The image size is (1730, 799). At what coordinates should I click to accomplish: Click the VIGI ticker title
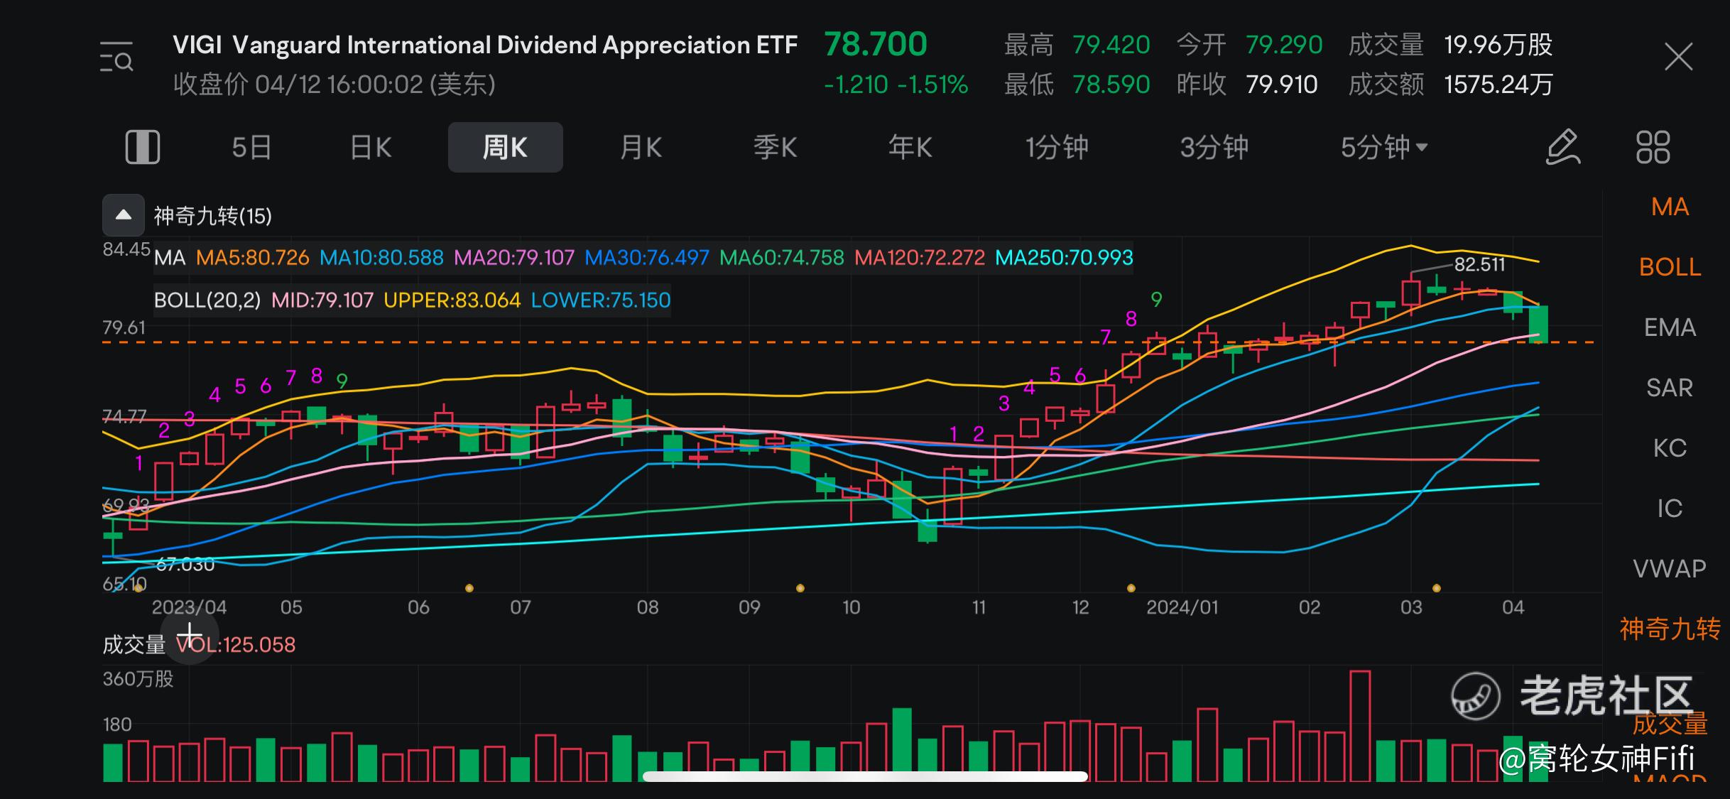click(x=485, y=45)
